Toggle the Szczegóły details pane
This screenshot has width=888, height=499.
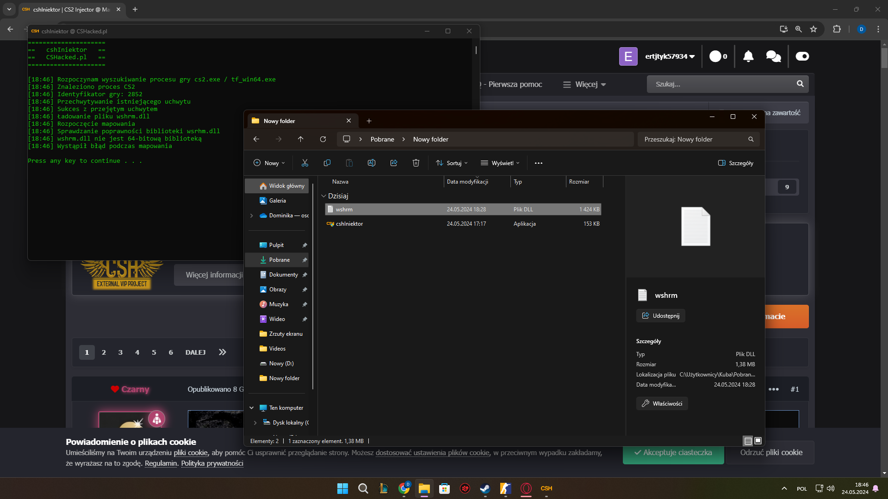click(x=735, y=163)
